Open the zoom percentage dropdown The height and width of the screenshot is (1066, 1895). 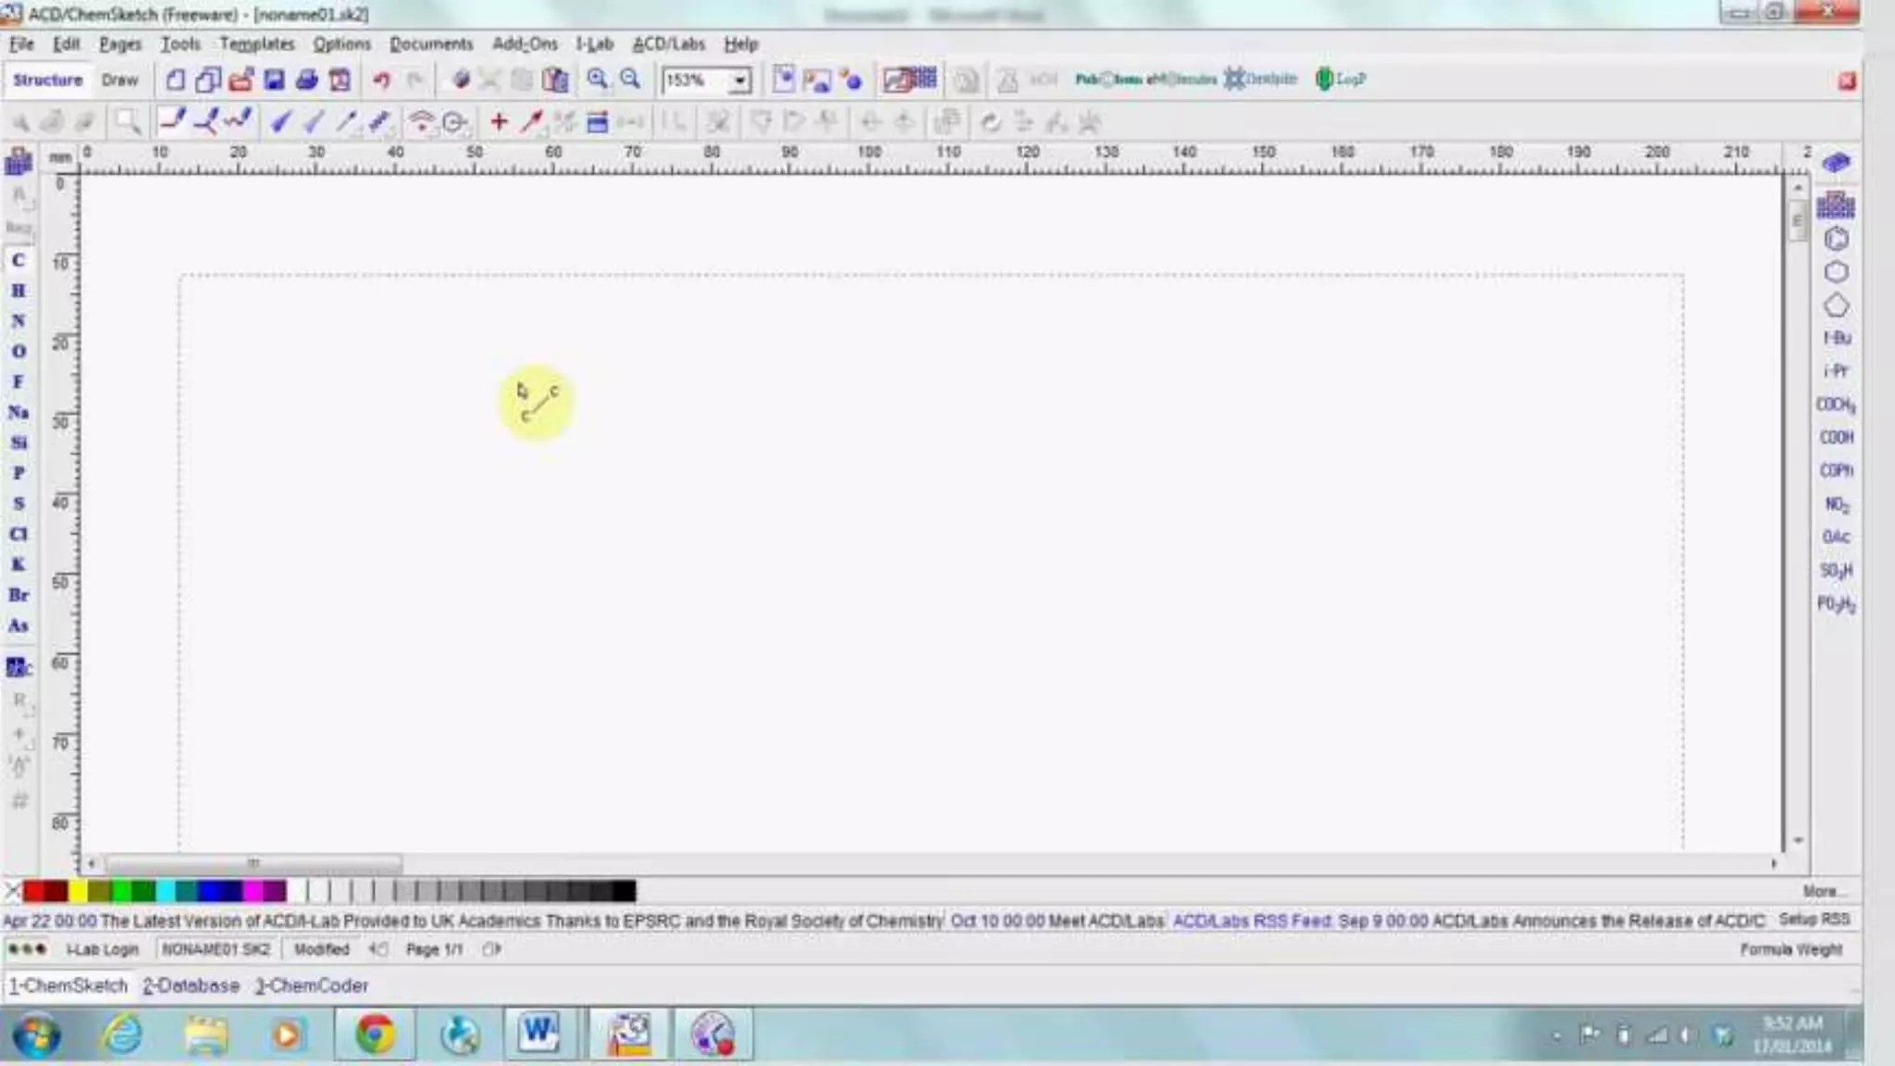(x=738, y=81)
